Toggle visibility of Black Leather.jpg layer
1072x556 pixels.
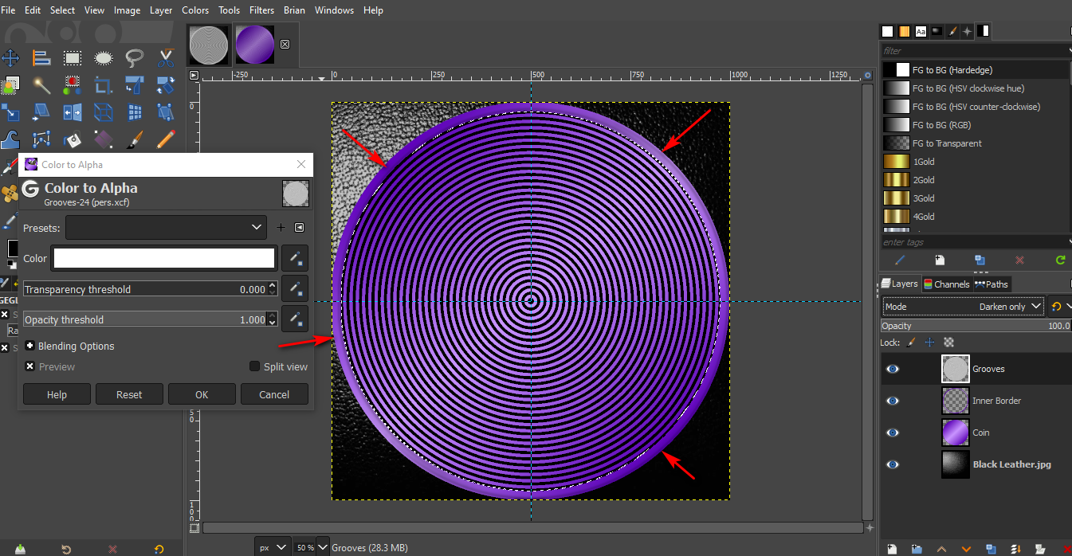893,464
